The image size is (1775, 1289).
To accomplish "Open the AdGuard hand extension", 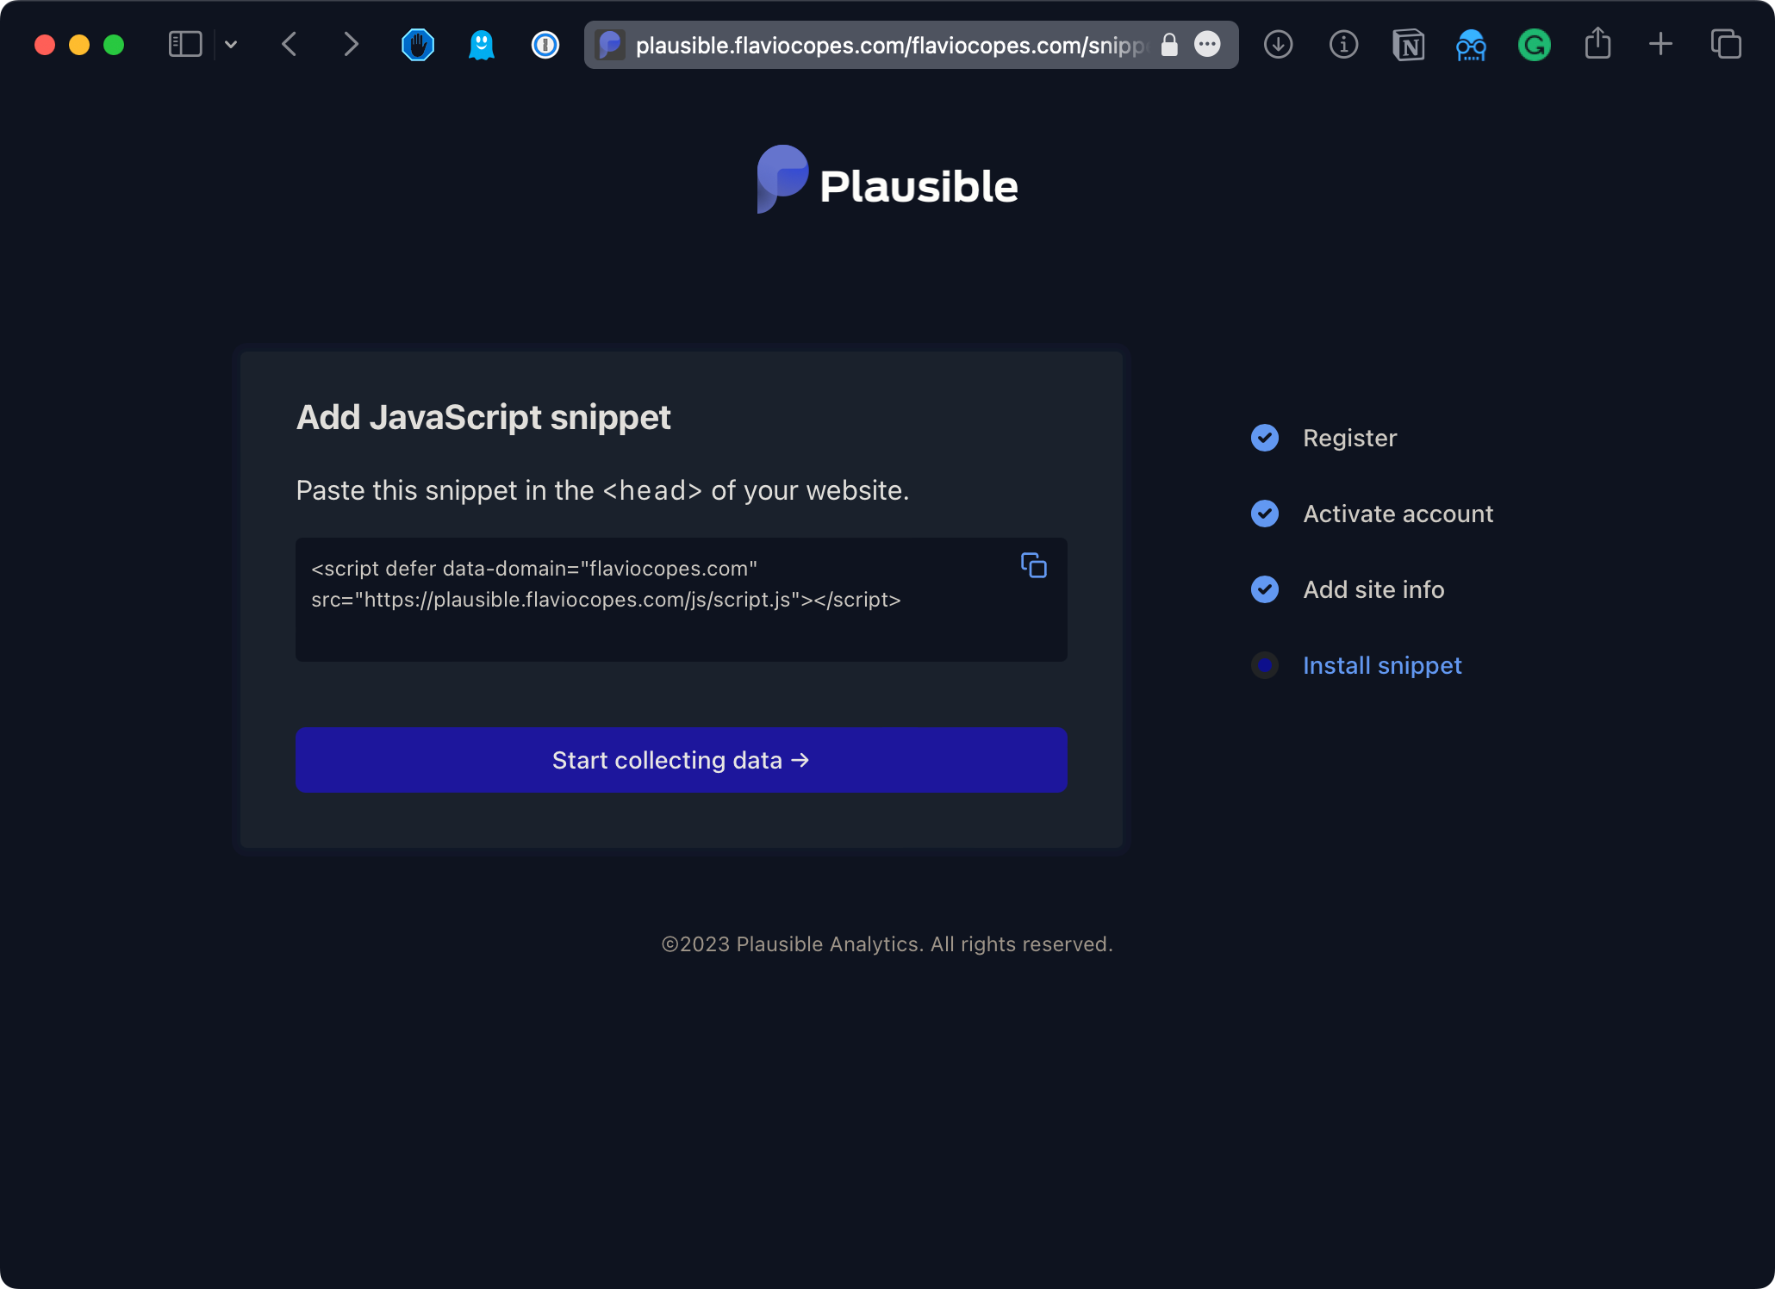I will point(418,44).
